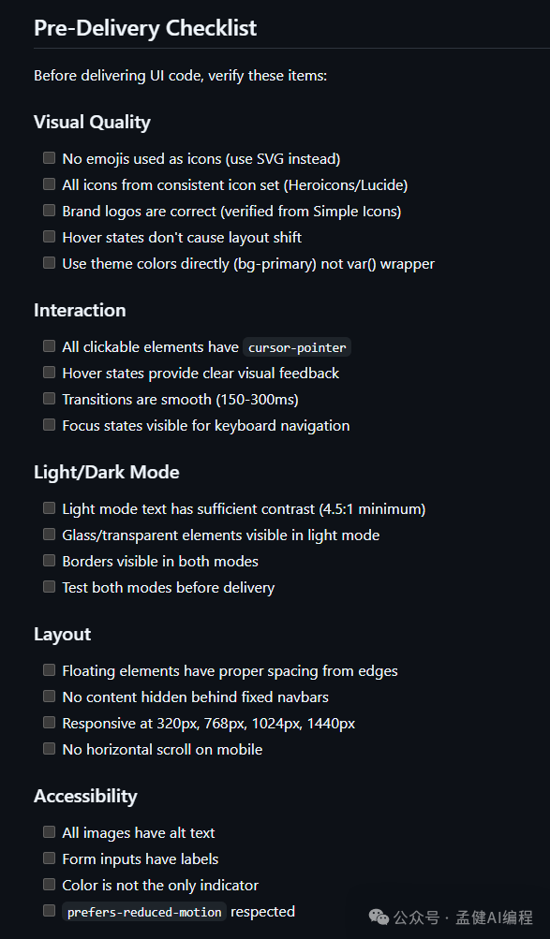Screen dimensions: 550x939
Task: Check 'Brand logos are correct' box
Action: (x=49, y=211)
